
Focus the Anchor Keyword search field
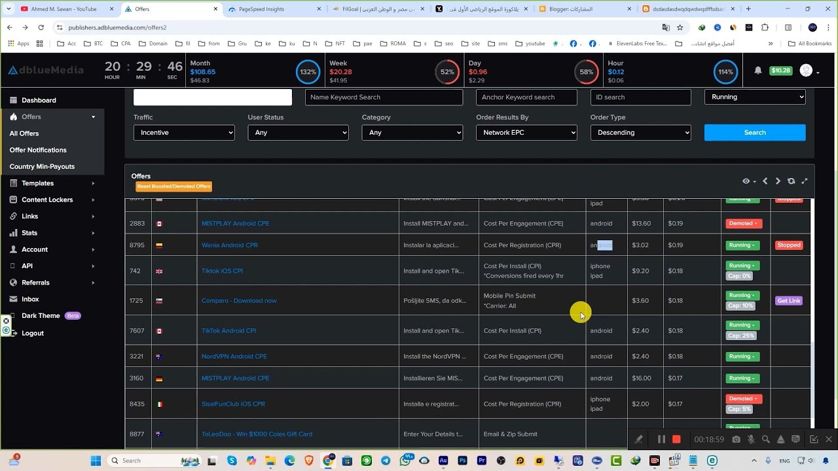(x=526, y=97)
